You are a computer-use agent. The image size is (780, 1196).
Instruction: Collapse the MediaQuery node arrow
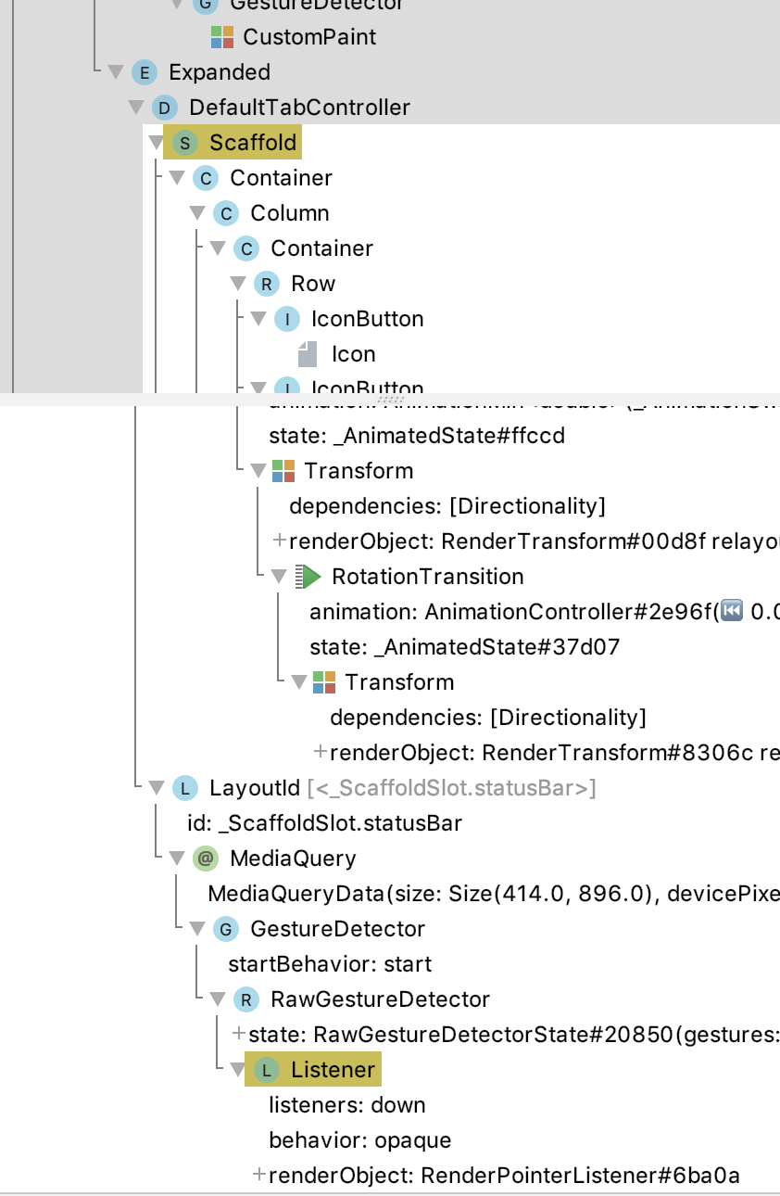point(177,859)
